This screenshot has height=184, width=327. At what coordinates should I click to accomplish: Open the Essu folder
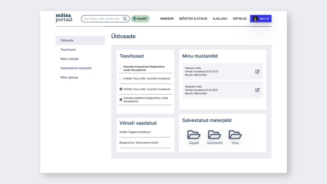click(235, 135)
